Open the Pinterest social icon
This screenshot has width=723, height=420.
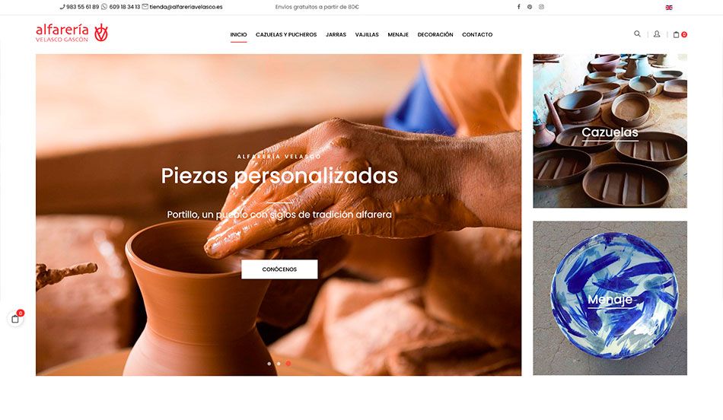pyautogui.click(x=530, y=7)
